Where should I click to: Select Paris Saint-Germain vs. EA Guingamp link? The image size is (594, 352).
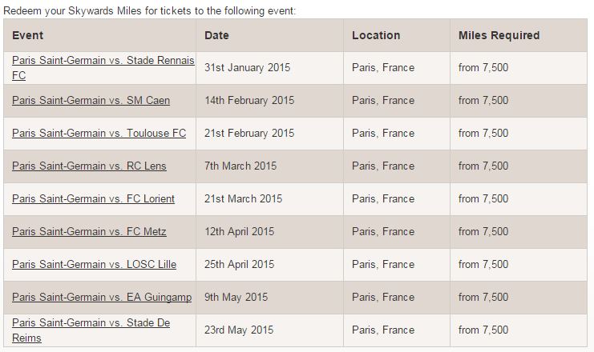(x=102, y=298)
